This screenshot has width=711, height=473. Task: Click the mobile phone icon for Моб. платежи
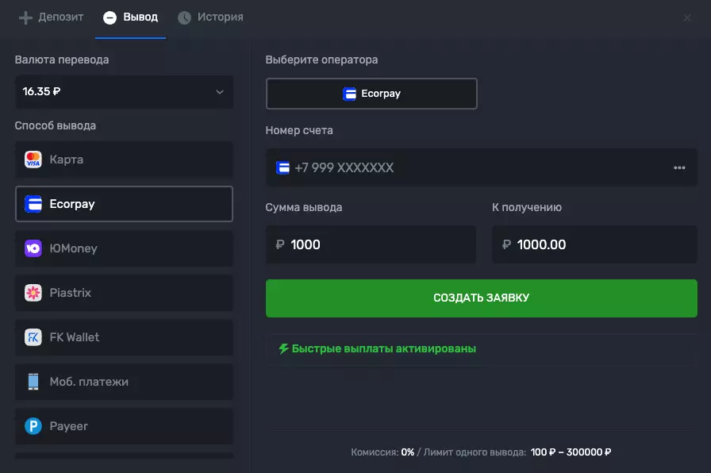(x=32, y=382)
